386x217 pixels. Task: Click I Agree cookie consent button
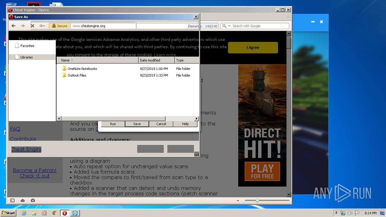[x=253, y=48]
